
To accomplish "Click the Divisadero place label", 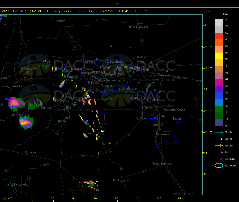I will (x=57, y=21).
